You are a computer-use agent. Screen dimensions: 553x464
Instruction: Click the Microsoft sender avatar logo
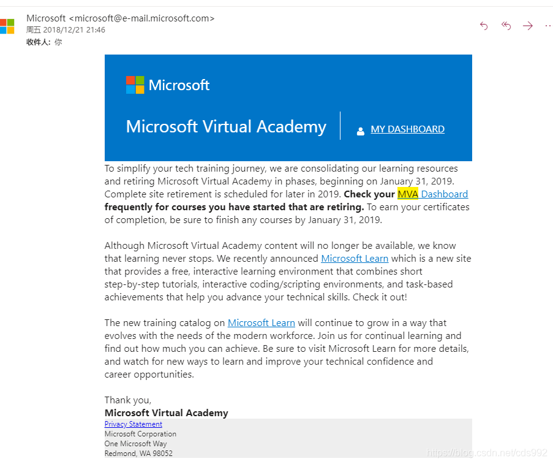point(7,26)
